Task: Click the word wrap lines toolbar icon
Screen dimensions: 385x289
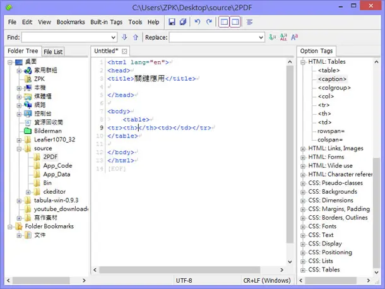Action: click(250, 22)
